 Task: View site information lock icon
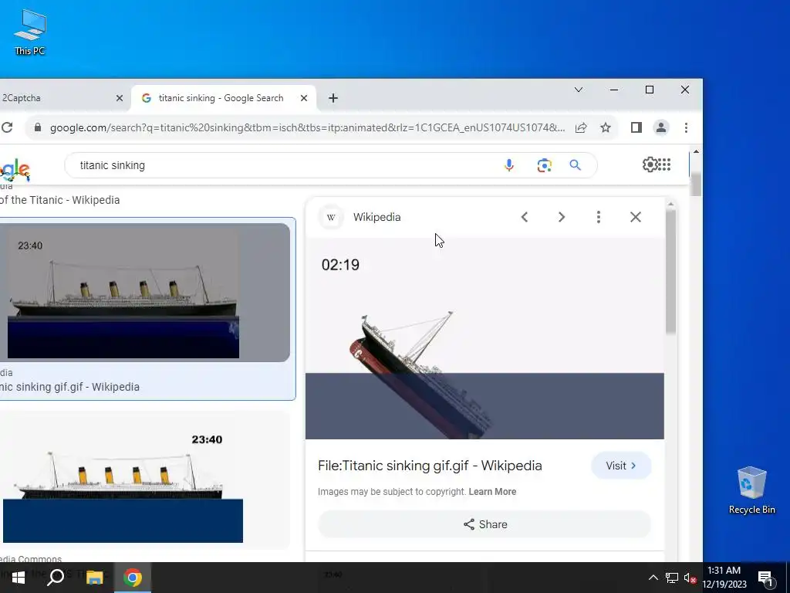click(x=37, y=127)
